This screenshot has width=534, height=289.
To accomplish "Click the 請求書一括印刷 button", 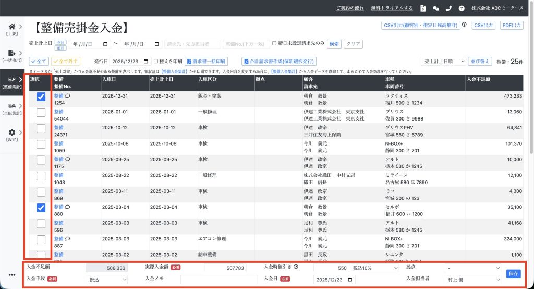I will [x=206, y=62].
